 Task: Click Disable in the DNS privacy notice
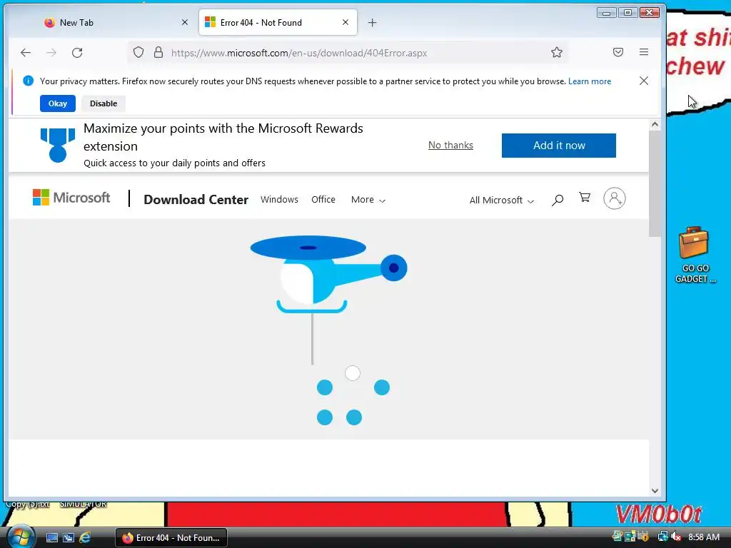[x=104, y=103]
